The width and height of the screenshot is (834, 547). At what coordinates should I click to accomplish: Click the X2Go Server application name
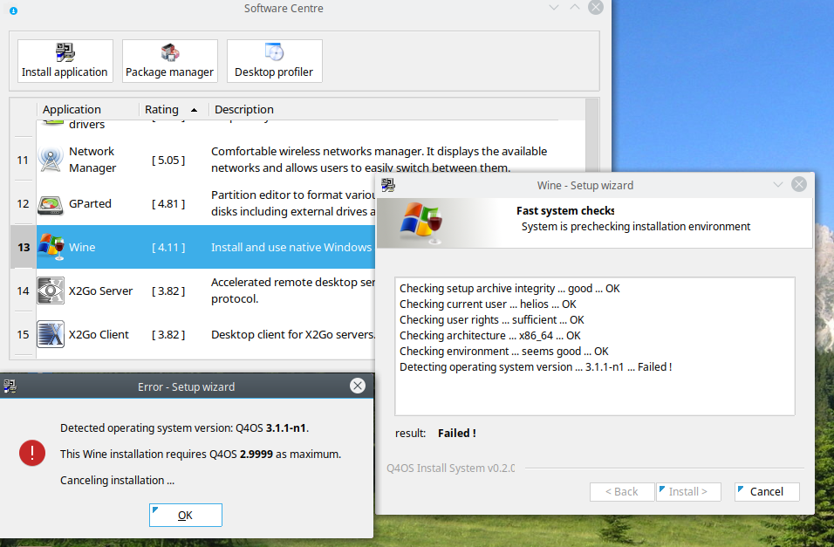100,291
